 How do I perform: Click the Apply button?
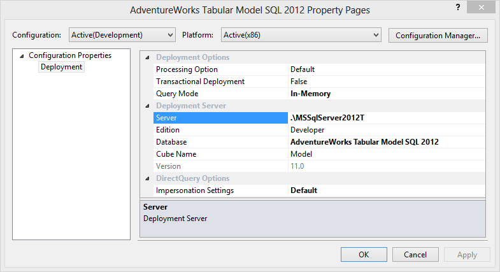[x=467, y=254]
